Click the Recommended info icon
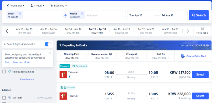The width and height of the screenshot is (212, 103). point(111,54)
